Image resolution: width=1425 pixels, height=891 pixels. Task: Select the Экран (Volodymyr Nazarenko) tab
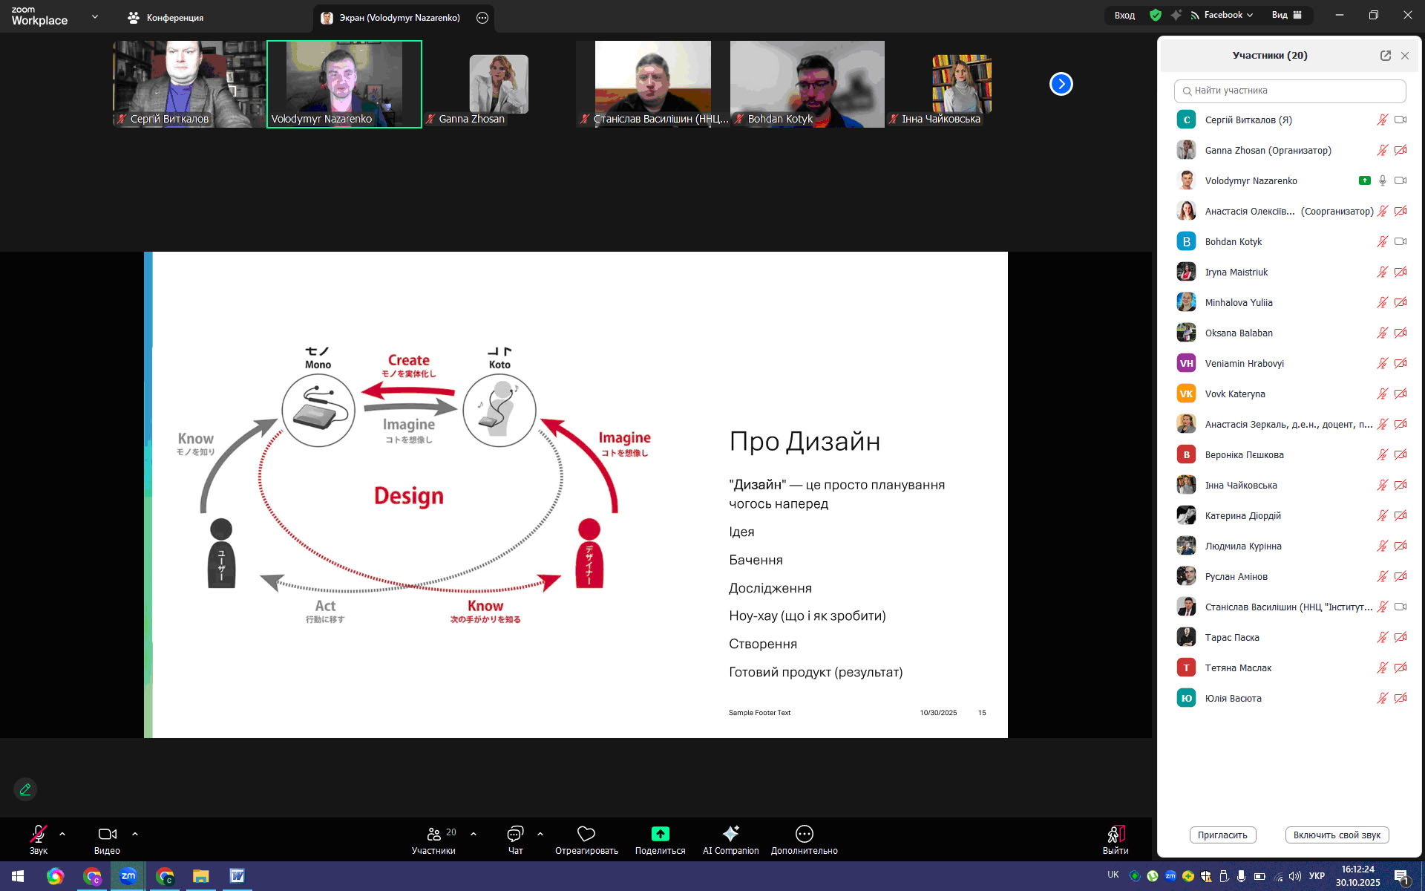point(399,18)
